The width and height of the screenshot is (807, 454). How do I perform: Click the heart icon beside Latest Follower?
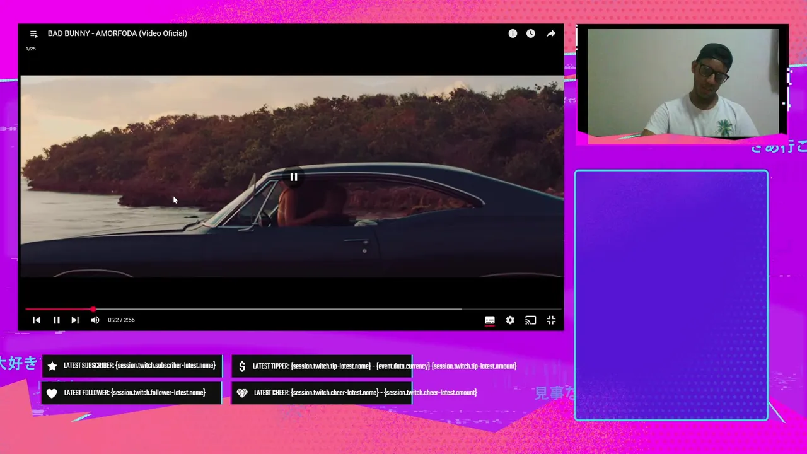coord(52,393)
